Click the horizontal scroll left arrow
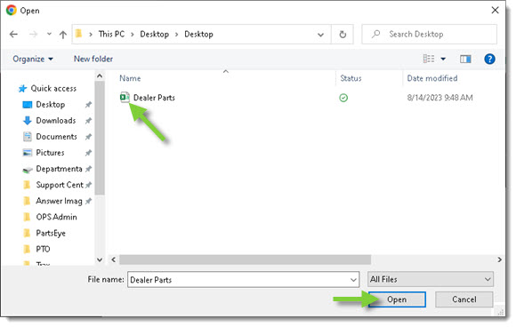The width and height of the screenshot is (516, 327). point(114,259)
